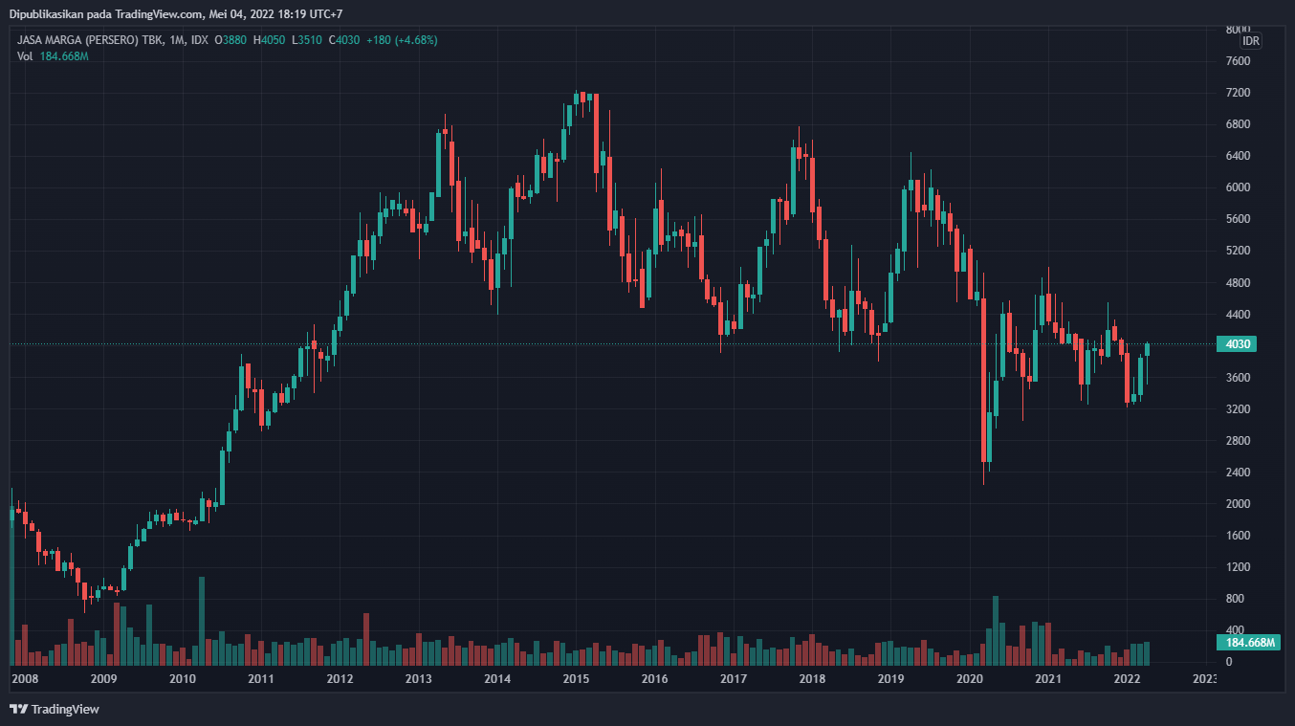Click the +180 (+4.68%) change value
Screen dimensions: 1295x726
pos(402,40)
